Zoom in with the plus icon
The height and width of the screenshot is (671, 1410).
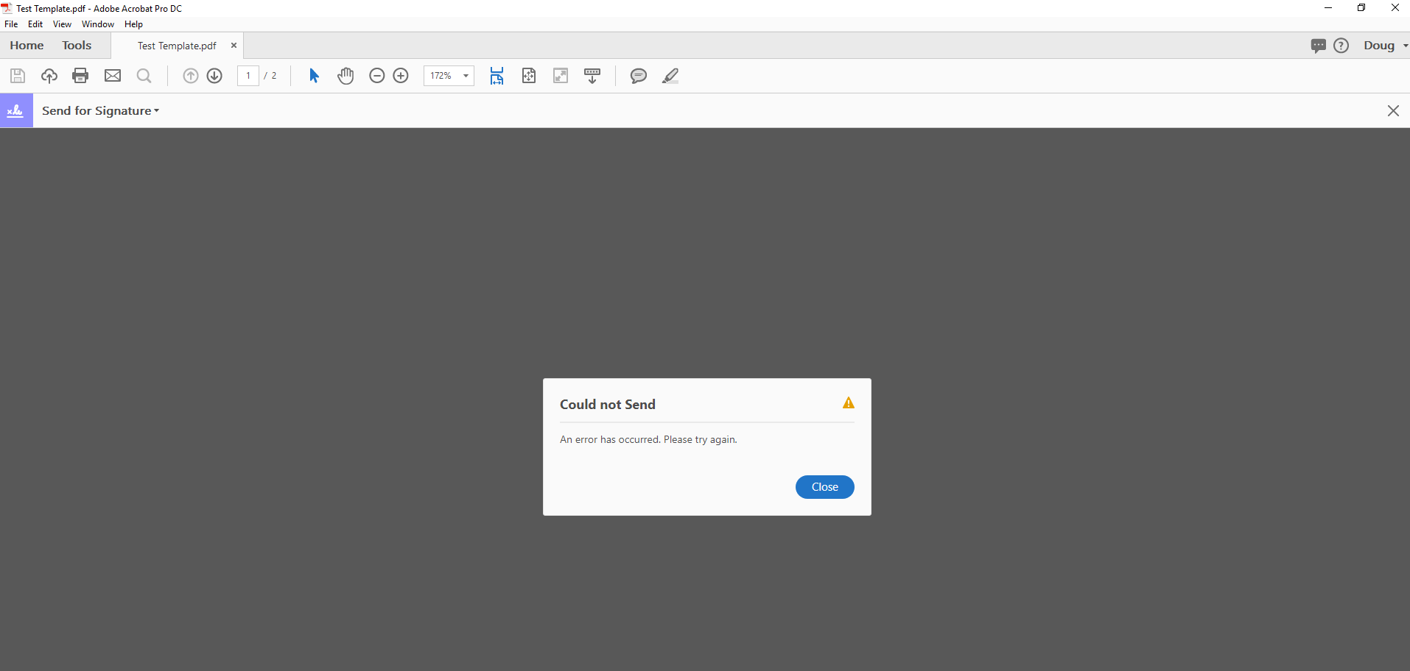401,76
